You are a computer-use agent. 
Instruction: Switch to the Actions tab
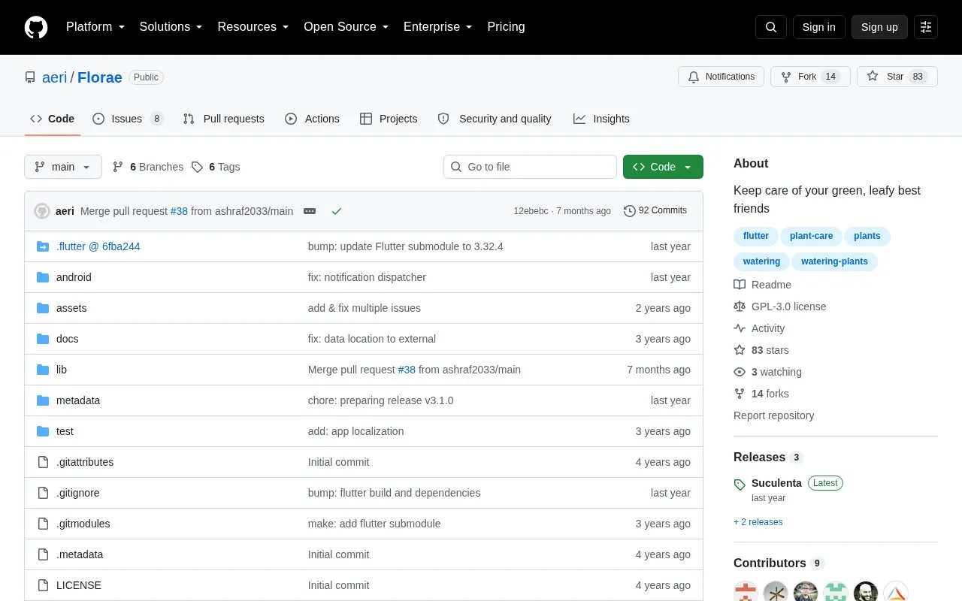tap(313, 119)
